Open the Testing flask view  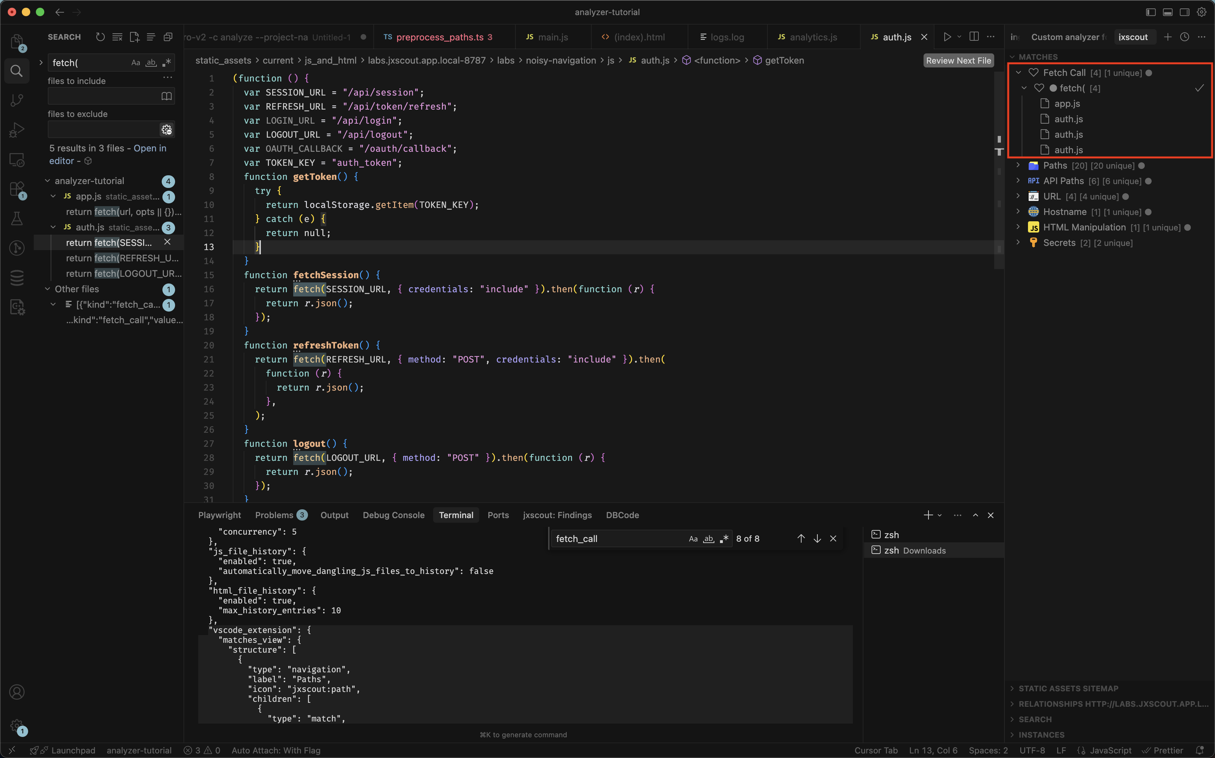pos(17,218)
